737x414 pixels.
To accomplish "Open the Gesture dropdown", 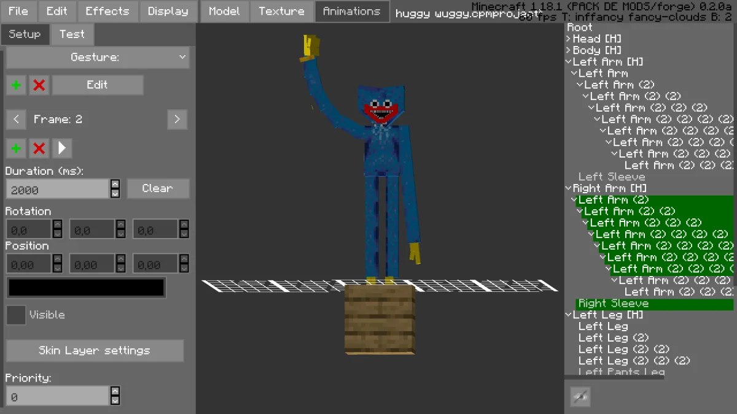I will (98, 57).
